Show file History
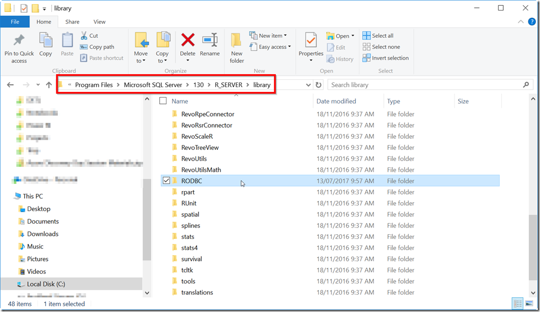 (340, 59)
